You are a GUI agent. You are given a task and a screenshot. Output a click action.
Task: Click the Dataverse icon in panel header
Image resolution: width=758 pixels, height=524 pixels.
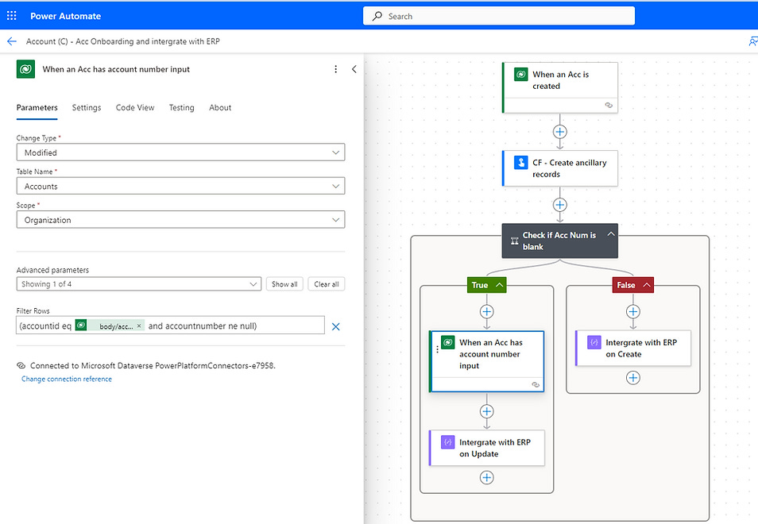click(25, 69)
